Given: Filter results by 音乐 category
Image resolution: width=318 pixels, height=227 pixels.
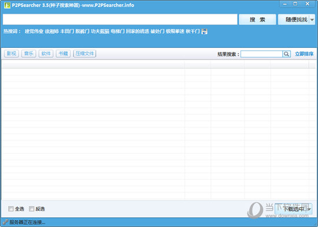Looking at the screenshot, I should click(x=28, y=54).
